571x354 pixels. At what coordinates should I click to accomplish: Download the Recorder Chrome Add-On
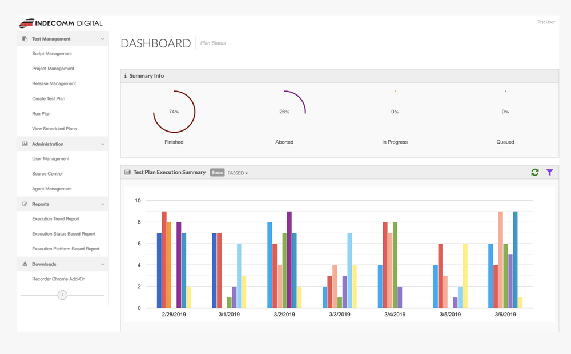point(59,279)
